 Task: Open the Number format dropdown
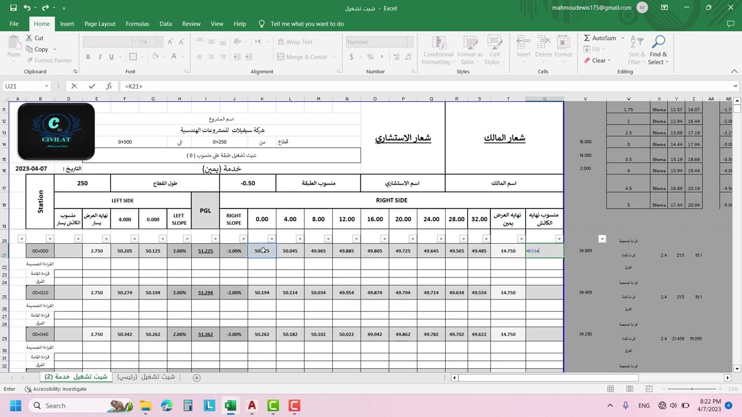click(410, 42)
